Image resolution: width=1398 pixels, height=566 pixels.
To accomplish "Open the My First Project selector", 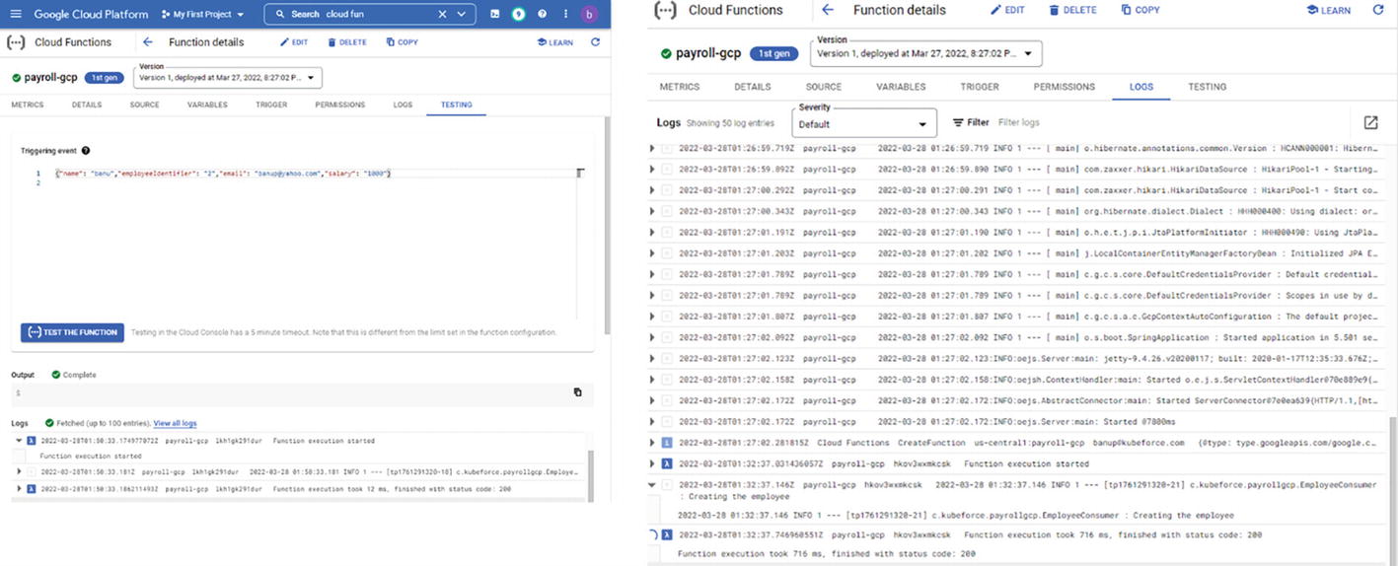I will point(208,15).
